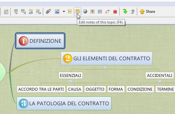Select the OGGETTO topic

95,89
